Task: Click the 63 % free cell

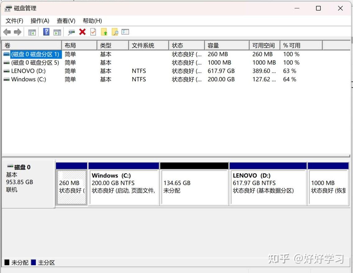Action: (x=290, y=71)
